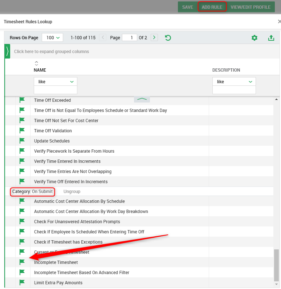Click flag for Time Off Not Set For Cost Center
Image resolution: width=281 pixels, height=289 pixels.
coord(22,120)
